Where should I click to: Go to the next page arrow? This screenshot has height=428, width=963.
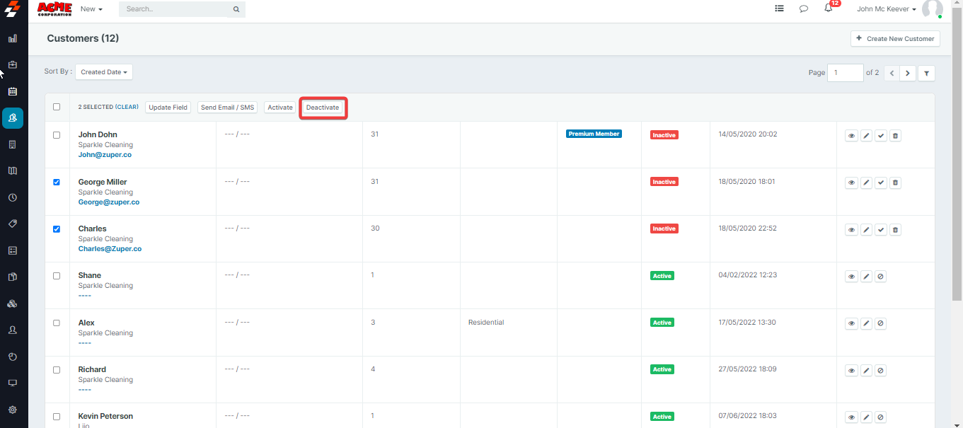pos(908,73)
